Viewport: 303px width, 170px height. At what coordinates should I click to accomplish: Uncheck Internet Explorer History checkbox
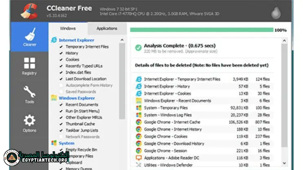61,53
